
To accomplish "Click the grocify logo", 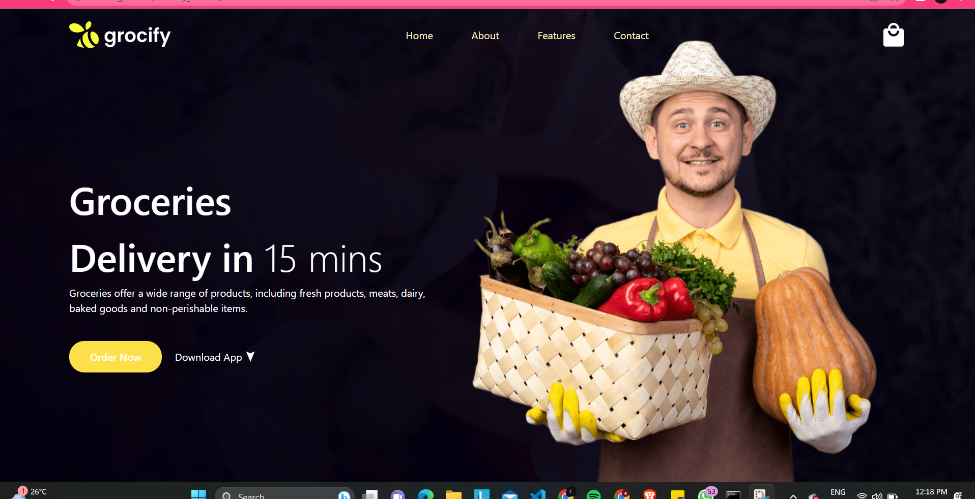I will click(x=120, y=36).
